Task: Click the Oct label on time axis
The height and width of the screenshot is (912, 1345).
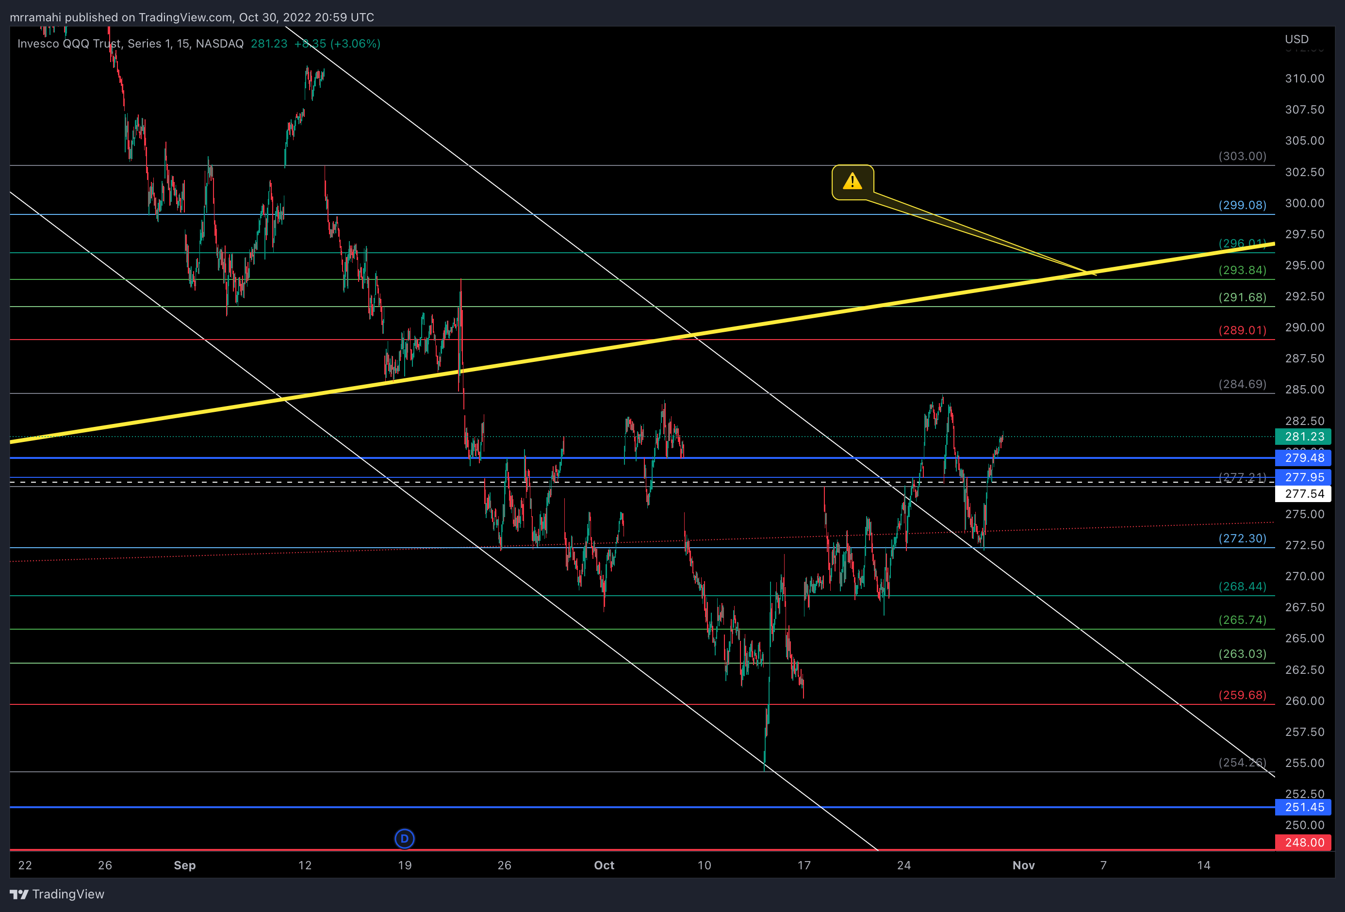Action: pyautogui.click(x=604, y=865)
